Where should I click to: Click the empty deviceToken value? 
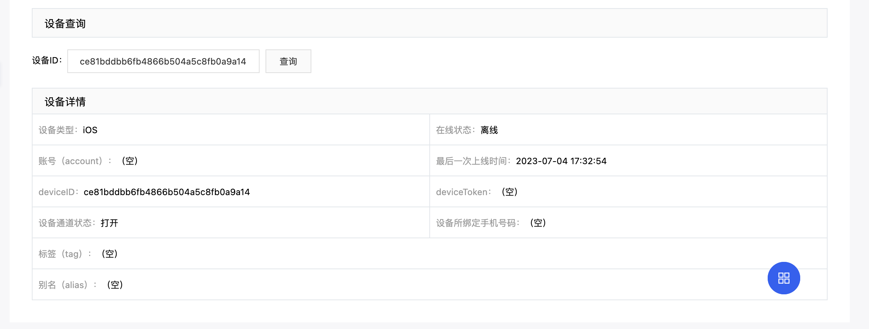click(x=510, y=192)
